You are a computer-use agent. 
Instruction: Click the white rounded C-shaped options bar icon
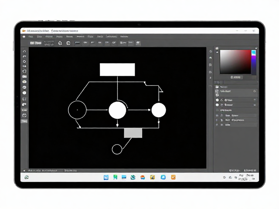tap(68, 43)
